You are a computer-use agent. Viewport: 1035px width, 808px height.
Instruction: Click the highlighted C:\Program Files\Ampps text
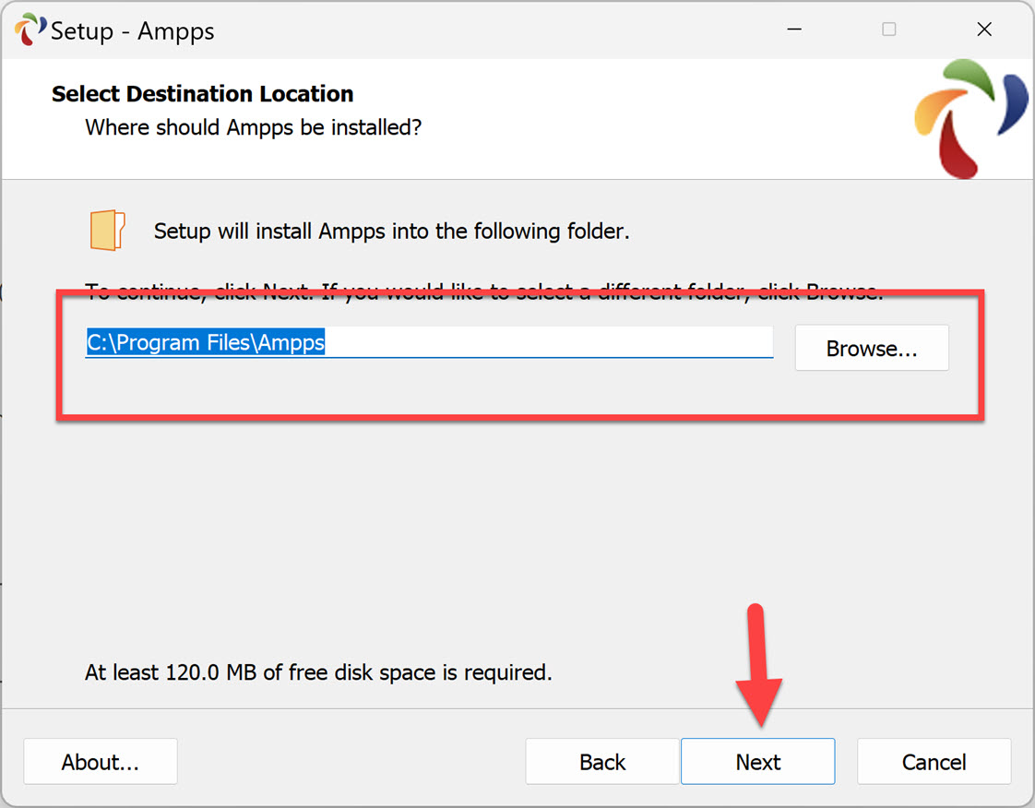click(x=204, y=342)
